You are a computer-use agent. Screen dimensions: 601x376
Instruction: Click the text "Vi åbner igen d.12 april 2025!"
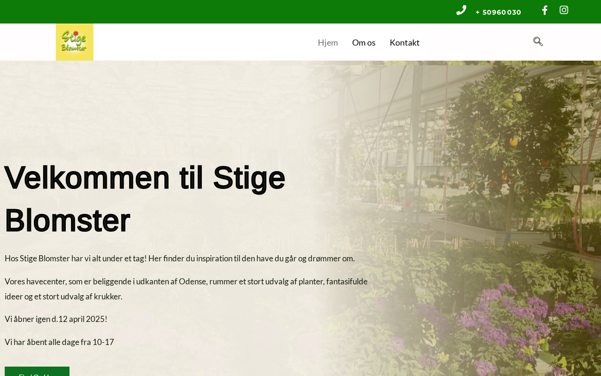56,319
